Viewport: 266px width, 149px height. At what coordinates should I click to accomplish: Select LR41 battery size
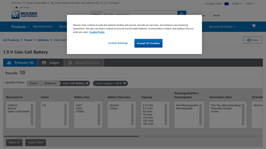[x=79, y=105]
